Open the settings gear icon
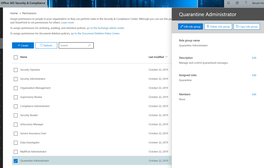The height and width of the screenshot is (168, 264). pos(237,3)
